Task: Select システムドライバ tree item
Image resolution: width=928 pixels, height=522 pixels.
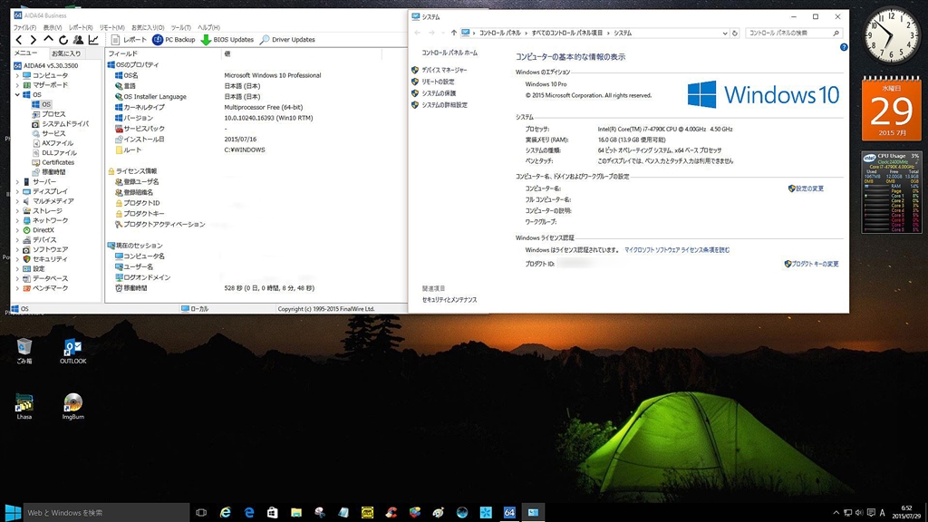Action: coord(60,123)
